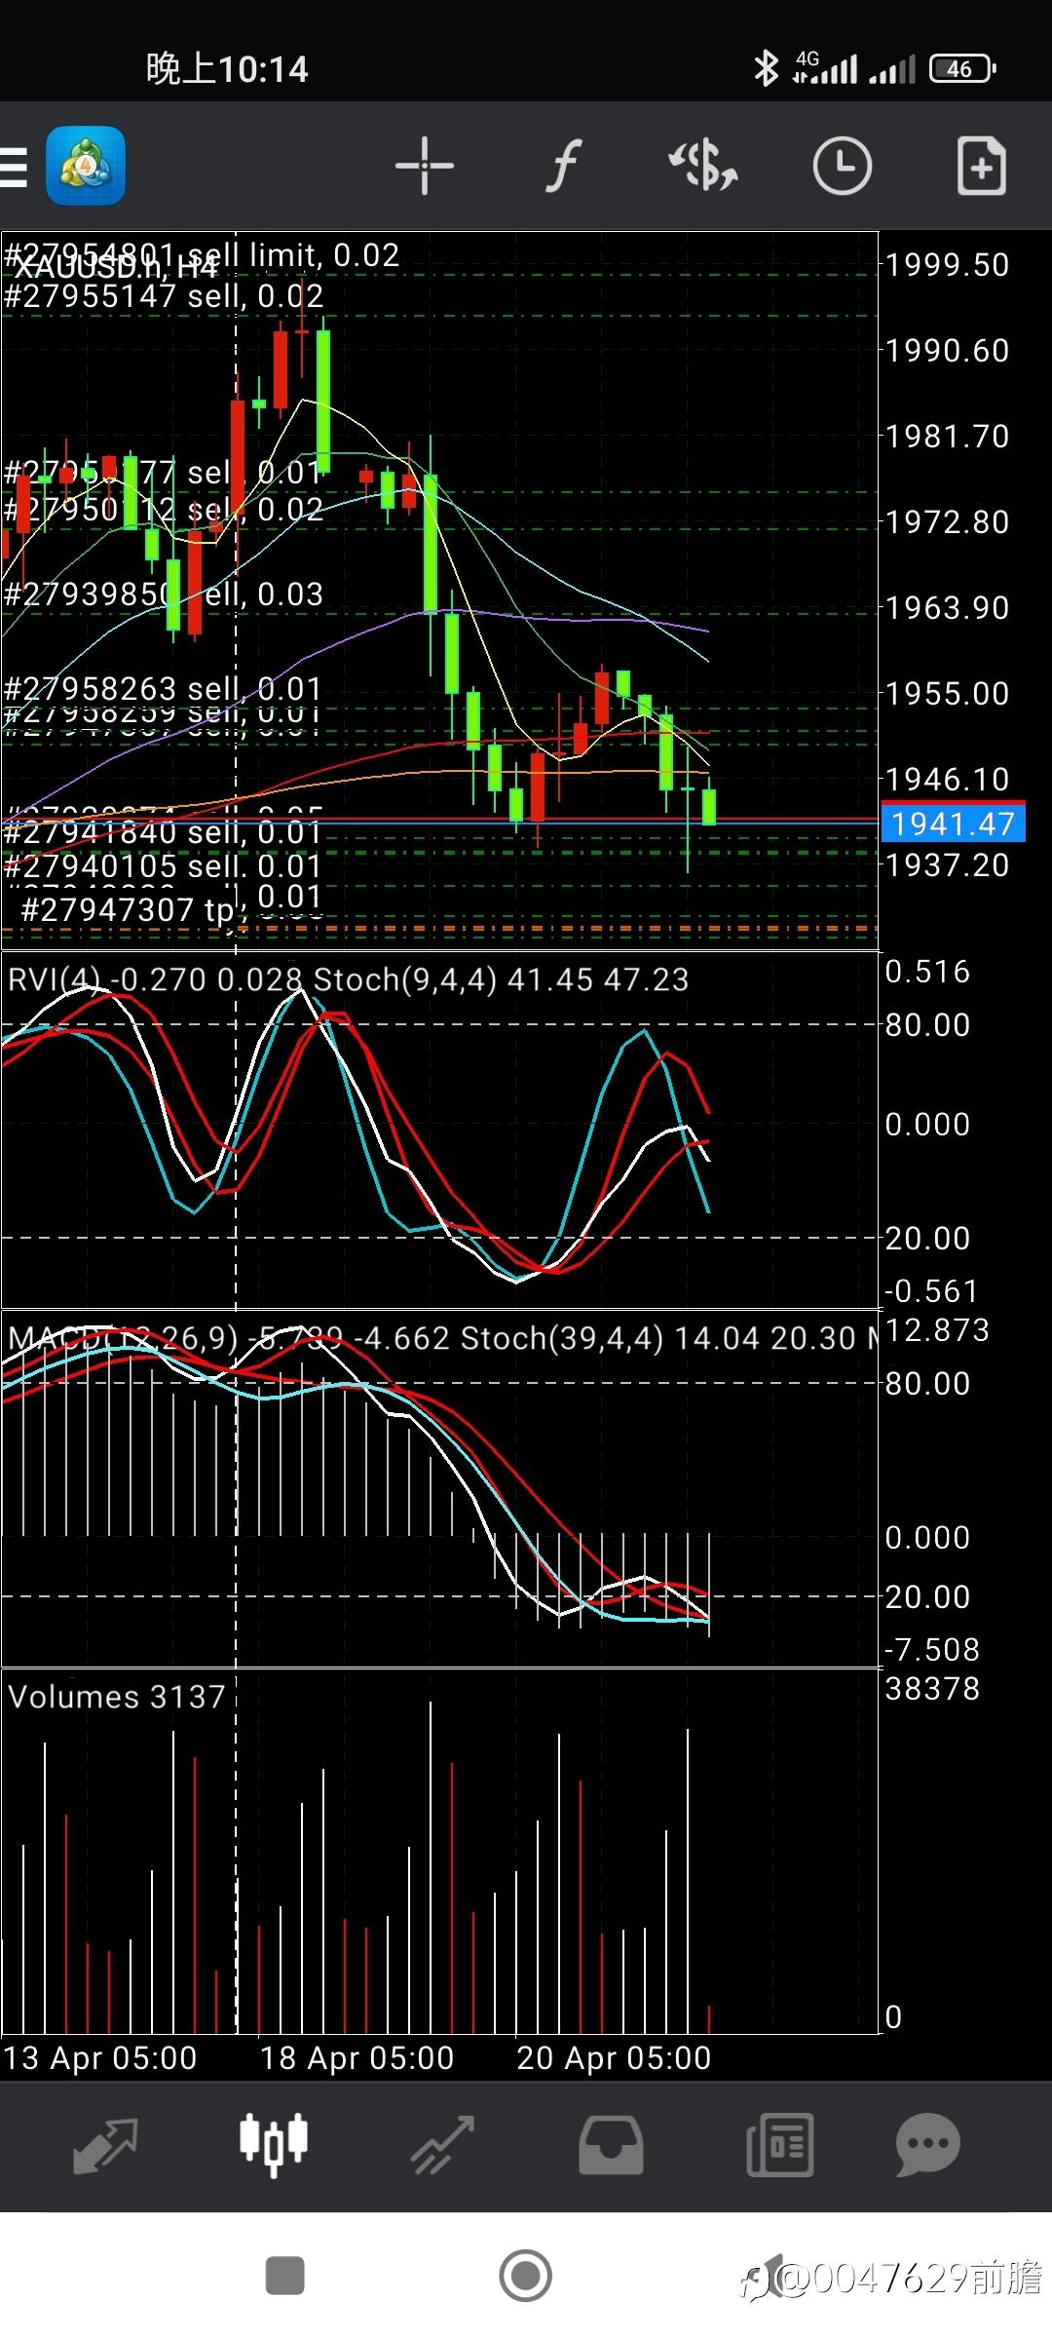The height and width of the screenshot is (2339, 1052).
Task: Tap the RVI scale value 0.516
Action: point(927,972)
